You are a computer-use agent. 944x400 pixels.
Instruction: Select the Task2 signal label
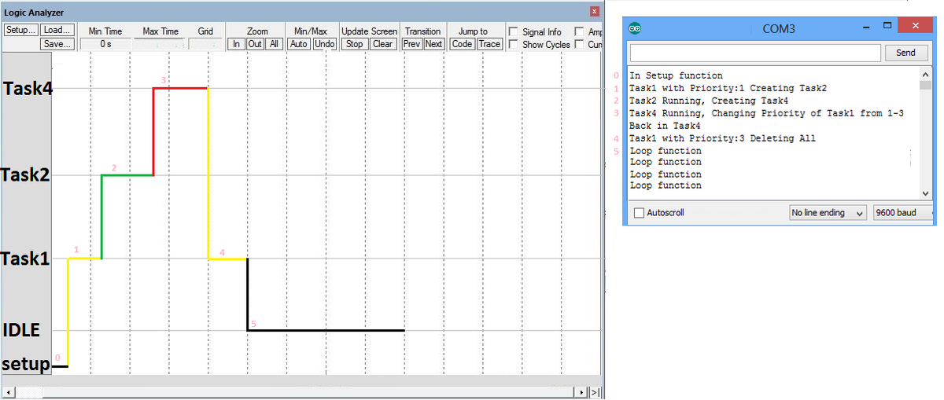[25, 174]
